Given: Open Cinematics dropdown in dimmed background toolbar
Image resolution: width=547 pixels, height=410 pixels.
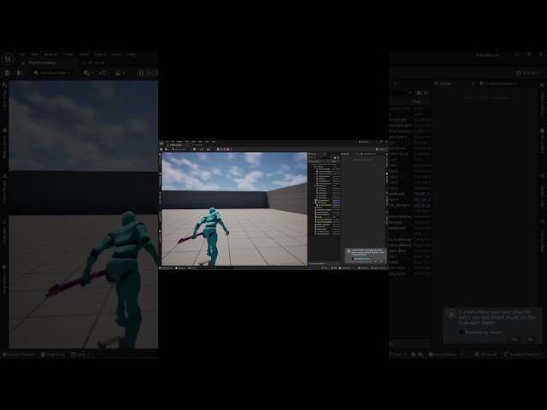Looking at the screenshot, I should click(x=120, y=73).
